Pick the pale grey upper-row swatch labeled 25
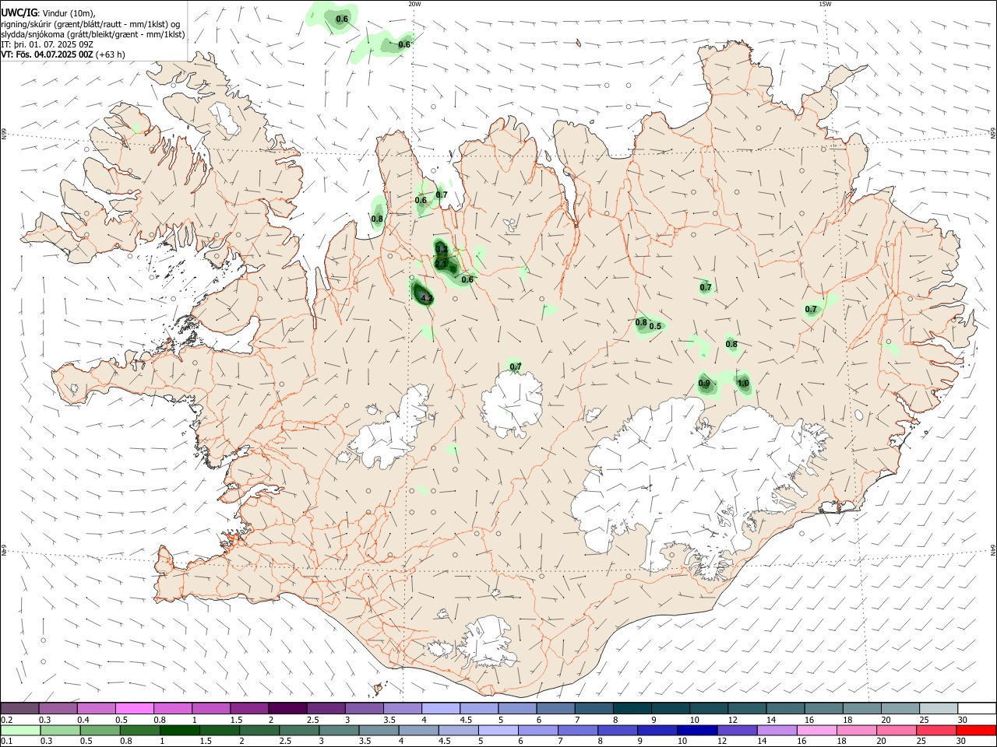997x747 pixels. (939, 708)
